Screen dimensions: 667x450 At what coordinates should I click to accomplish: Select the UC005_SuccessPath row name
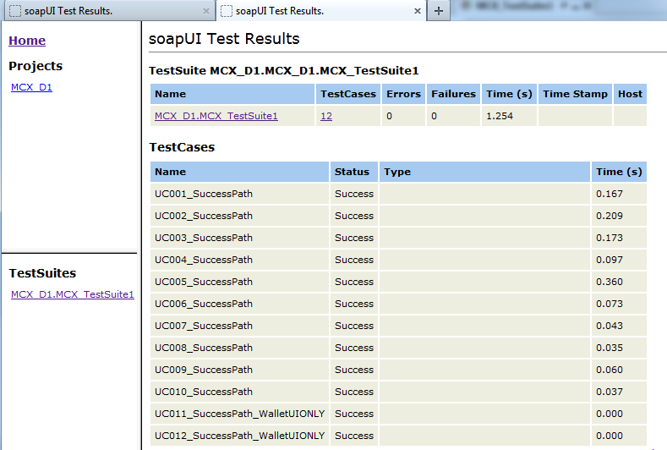204,282
